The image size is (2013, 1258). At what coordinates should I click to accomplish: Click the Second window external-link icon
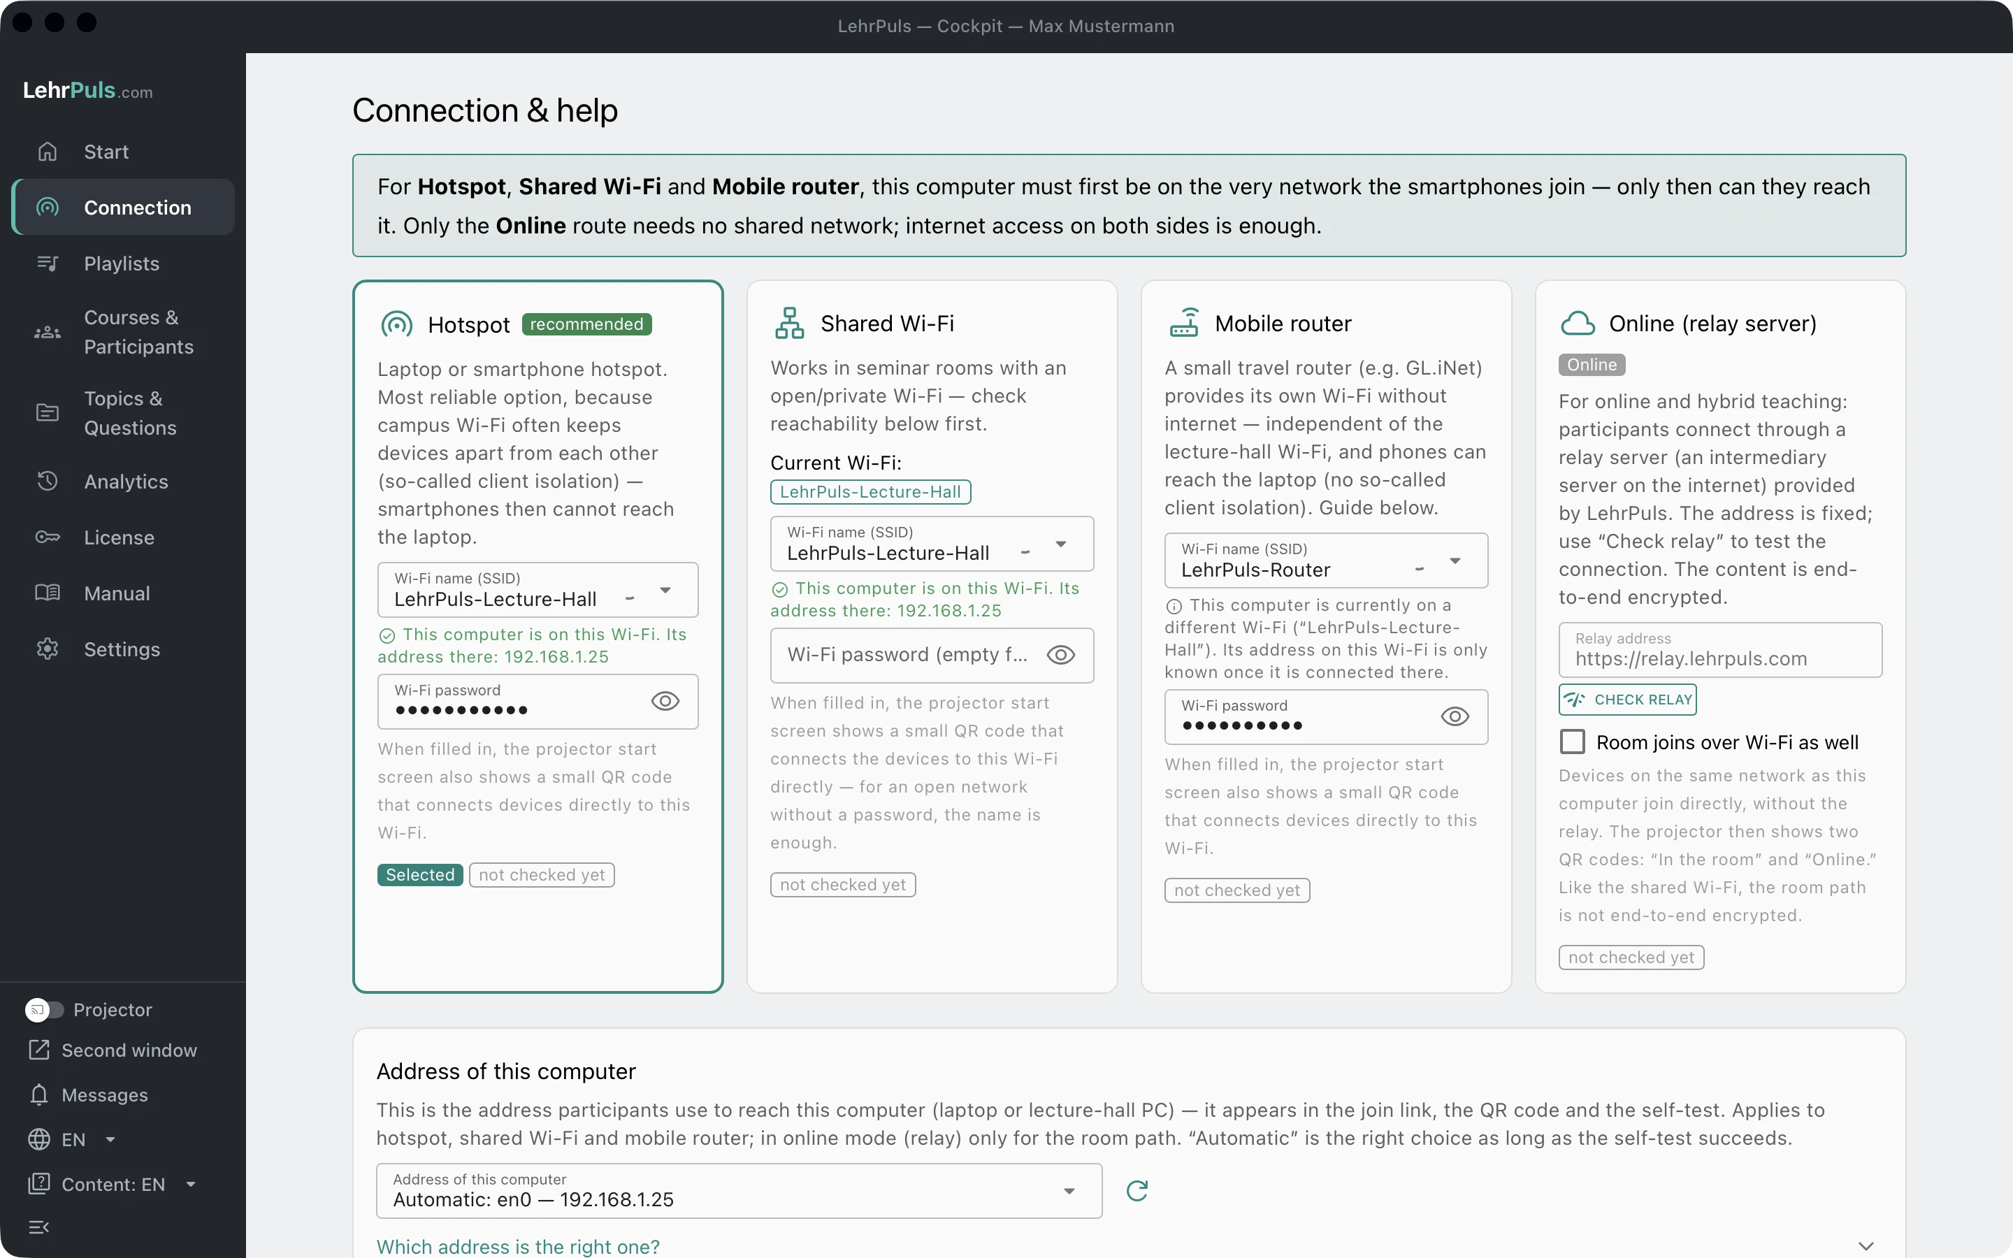click(x=39, y=1050)
